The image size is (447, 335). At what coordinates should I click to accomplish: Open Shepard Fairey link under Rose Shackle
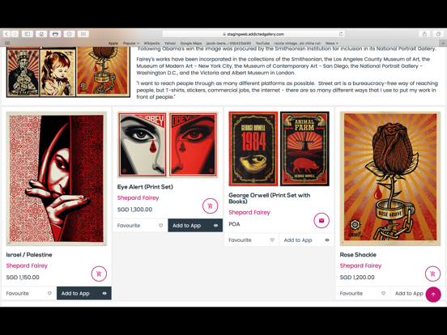click(360, 265)
